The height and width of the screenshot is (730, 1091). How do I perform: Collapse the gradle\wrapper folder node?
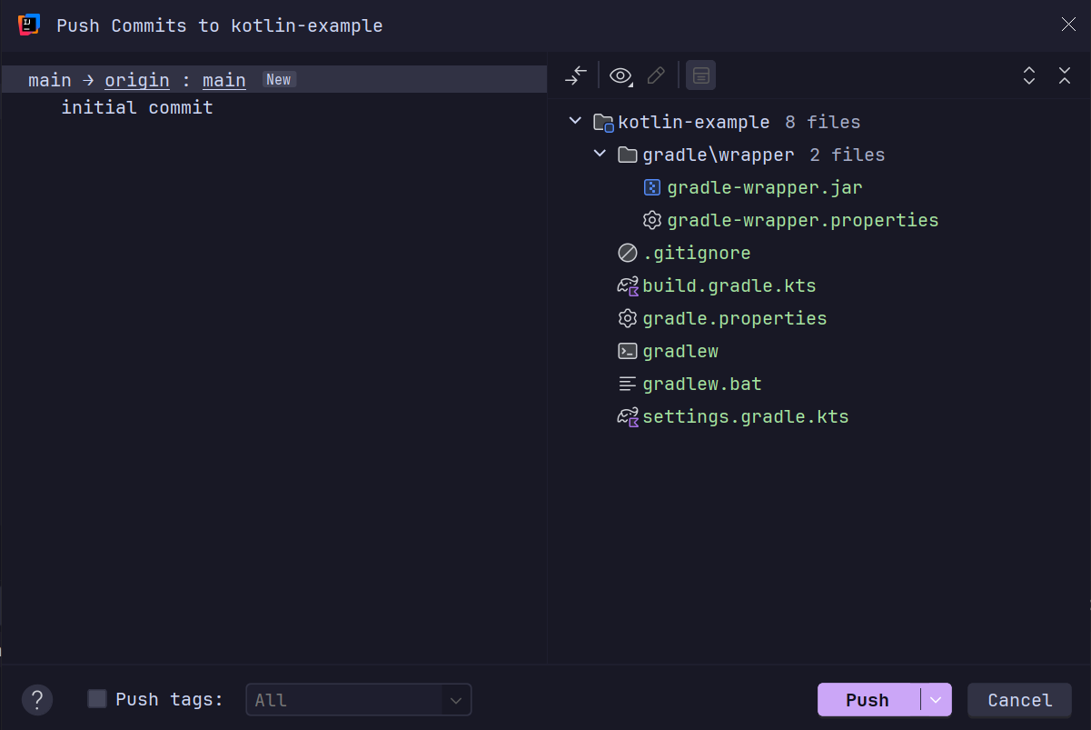(x=599, y=154)
